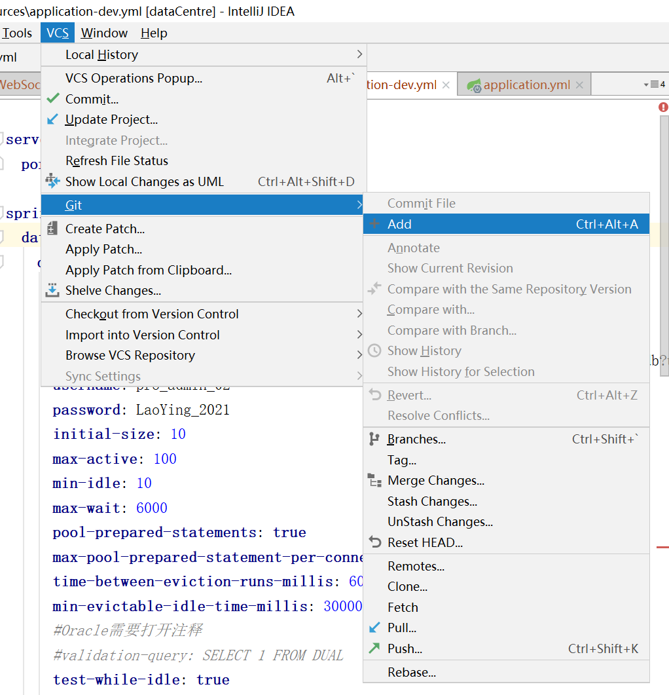This screenshot has width=669, height=695.
Task: Click the Shelve Changes download icon
Action: coord(52,290)
